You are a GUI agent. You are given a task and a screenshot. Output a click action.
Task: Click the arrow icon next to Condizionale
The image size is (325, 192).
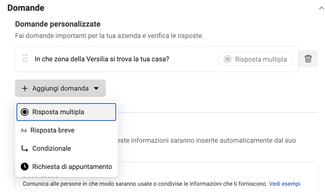click(25, 148)
